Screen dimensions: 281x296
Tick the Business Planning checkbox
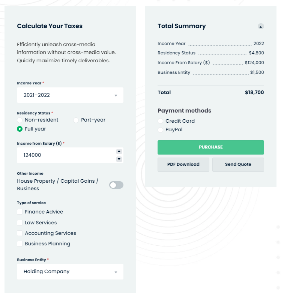pos(20,244)
